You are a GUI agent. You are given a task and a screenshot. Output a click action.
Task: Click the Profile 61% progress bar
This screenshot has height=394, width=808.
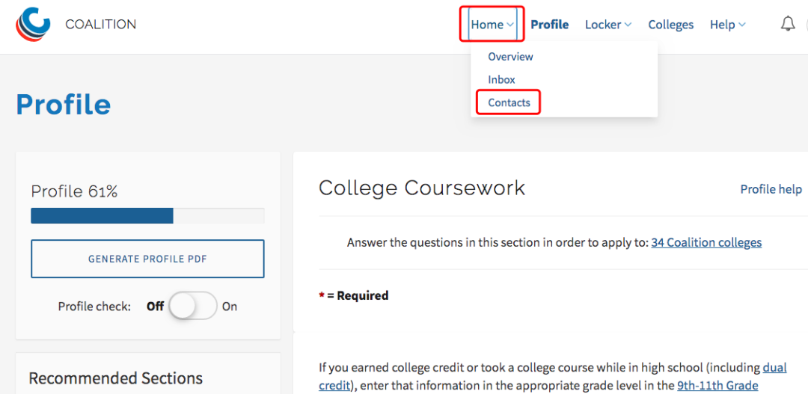tap(147, 215)
